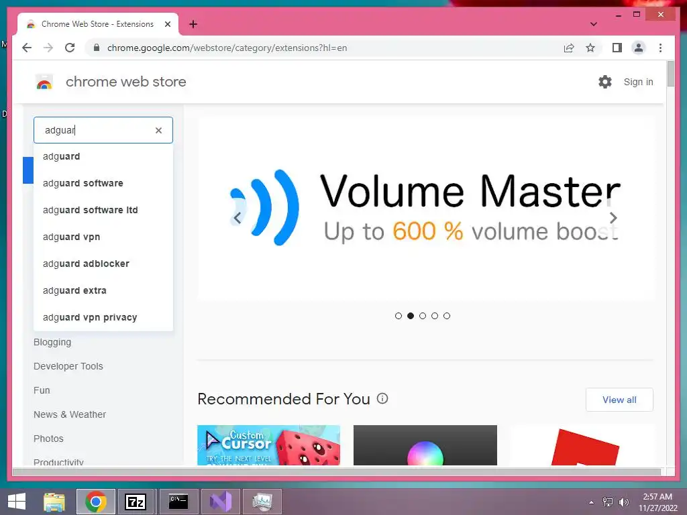Open Custom Cursor extension card
The image size is (687, 515).
(x=268, y=445)
